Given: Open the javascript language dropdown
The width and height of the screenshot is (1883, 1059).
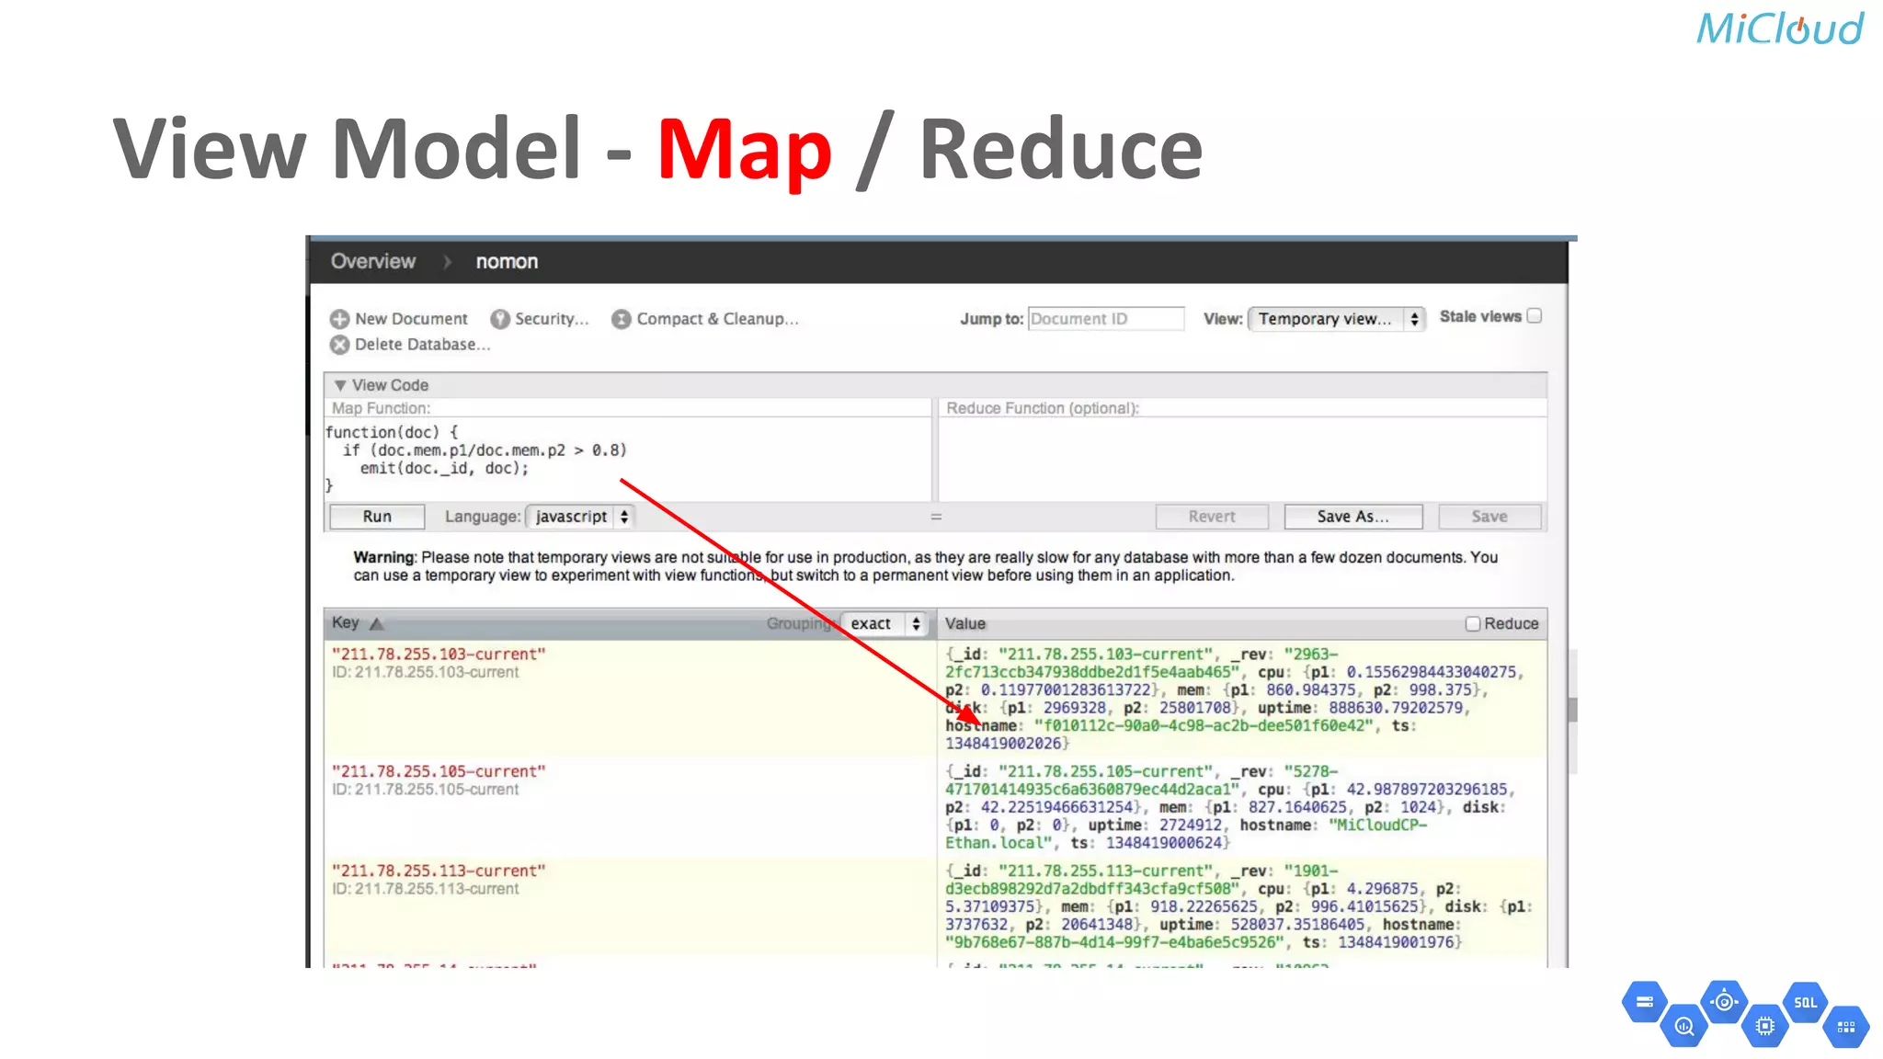Looking at the screenshot, I should pyautogui.click(x=580, y=517).
